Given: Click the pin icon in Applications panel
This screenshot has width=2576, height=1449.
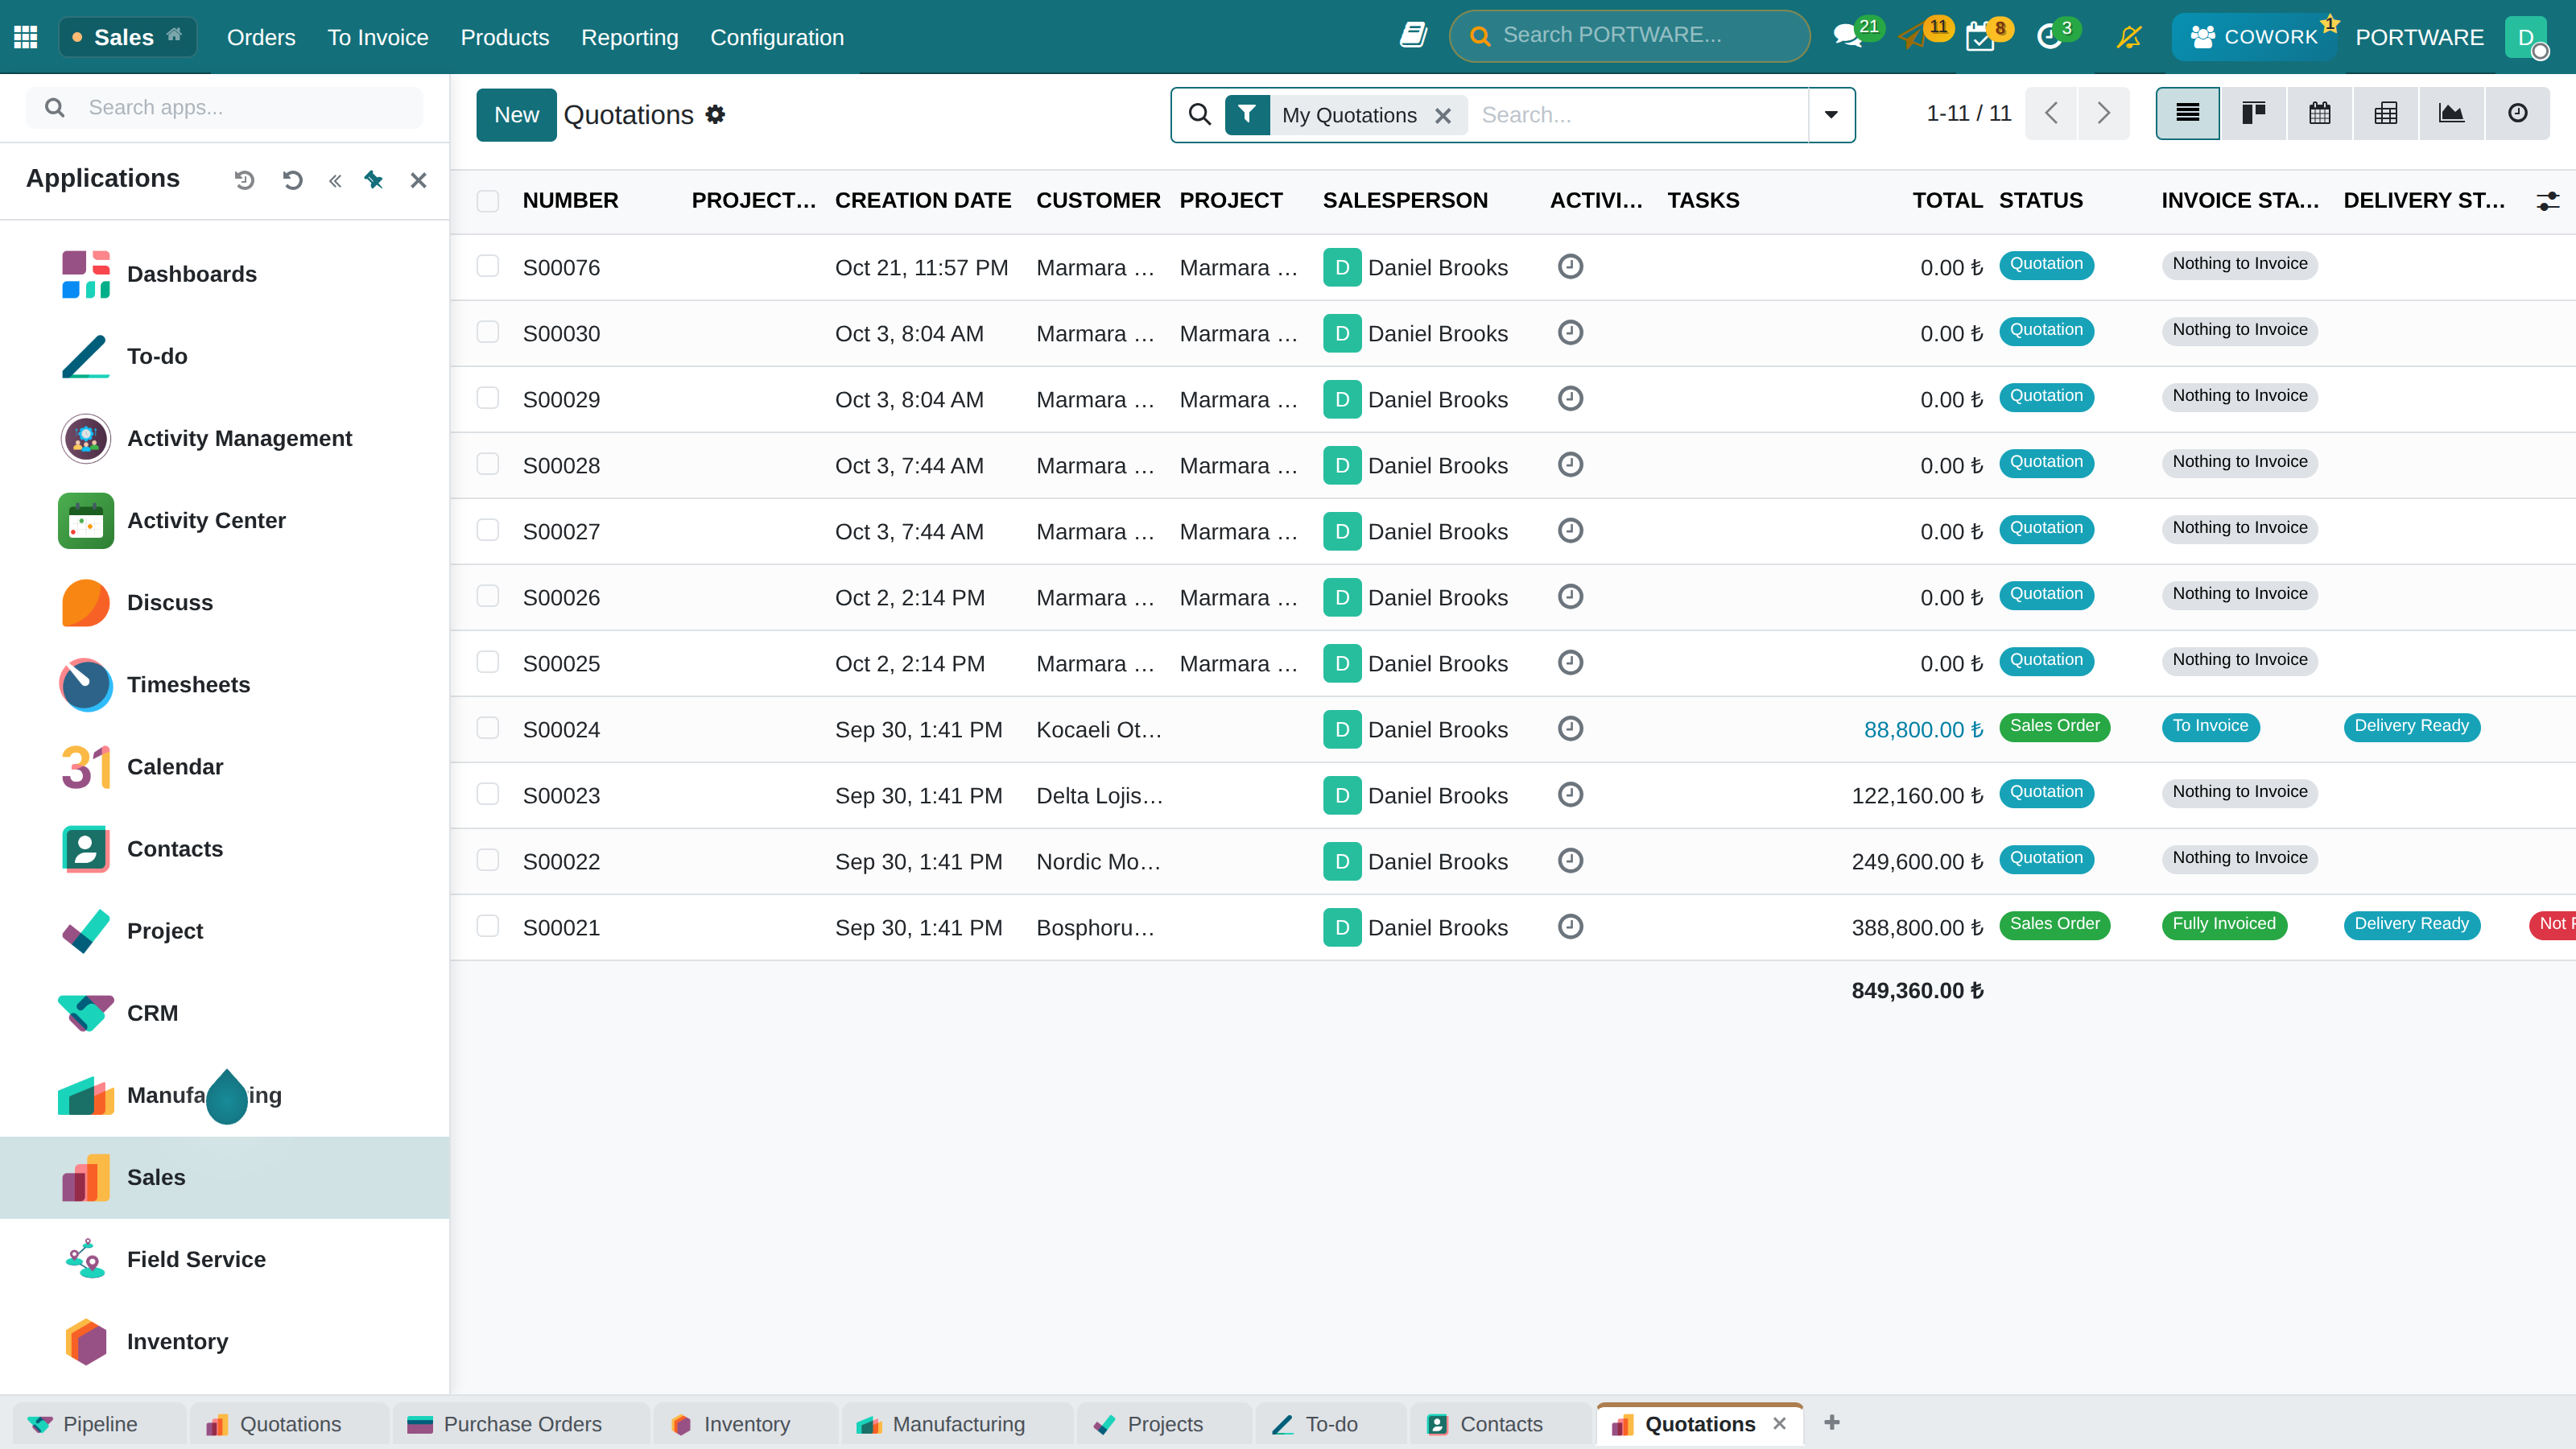Looking at the screenshot, I should pos(374,180).
